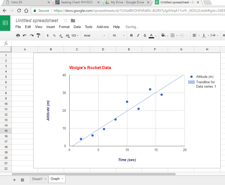The height and width of the screenshot is (185, 225).
Task: Open the text color picker
Action: click(x=152, y=35)
